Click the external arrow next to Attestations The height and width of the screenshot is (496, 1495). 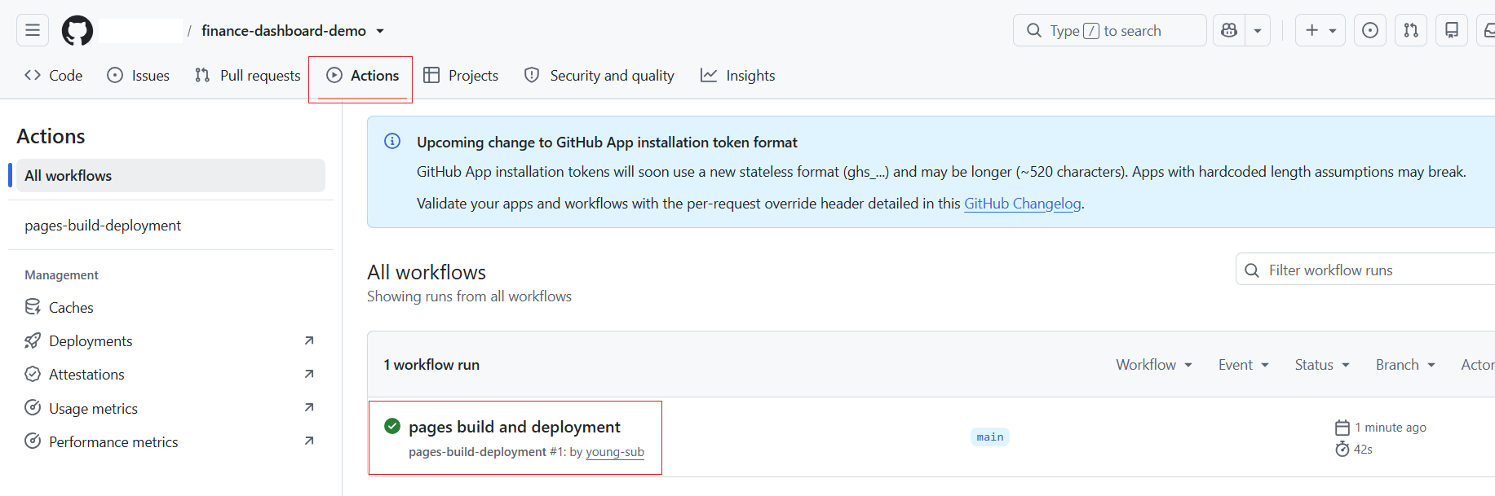[309, 374]
